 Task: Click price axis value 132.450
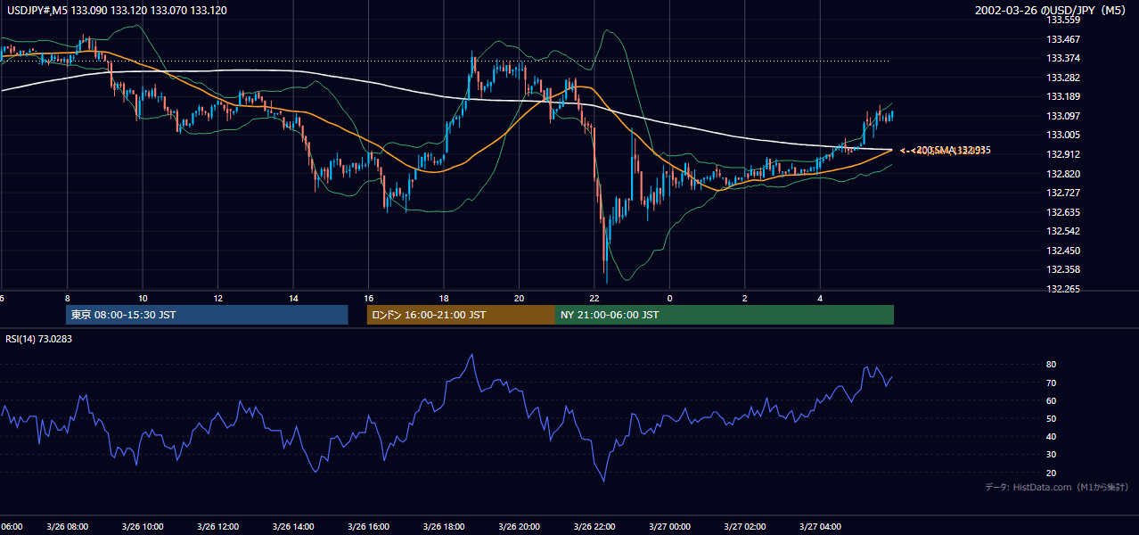1062,251
